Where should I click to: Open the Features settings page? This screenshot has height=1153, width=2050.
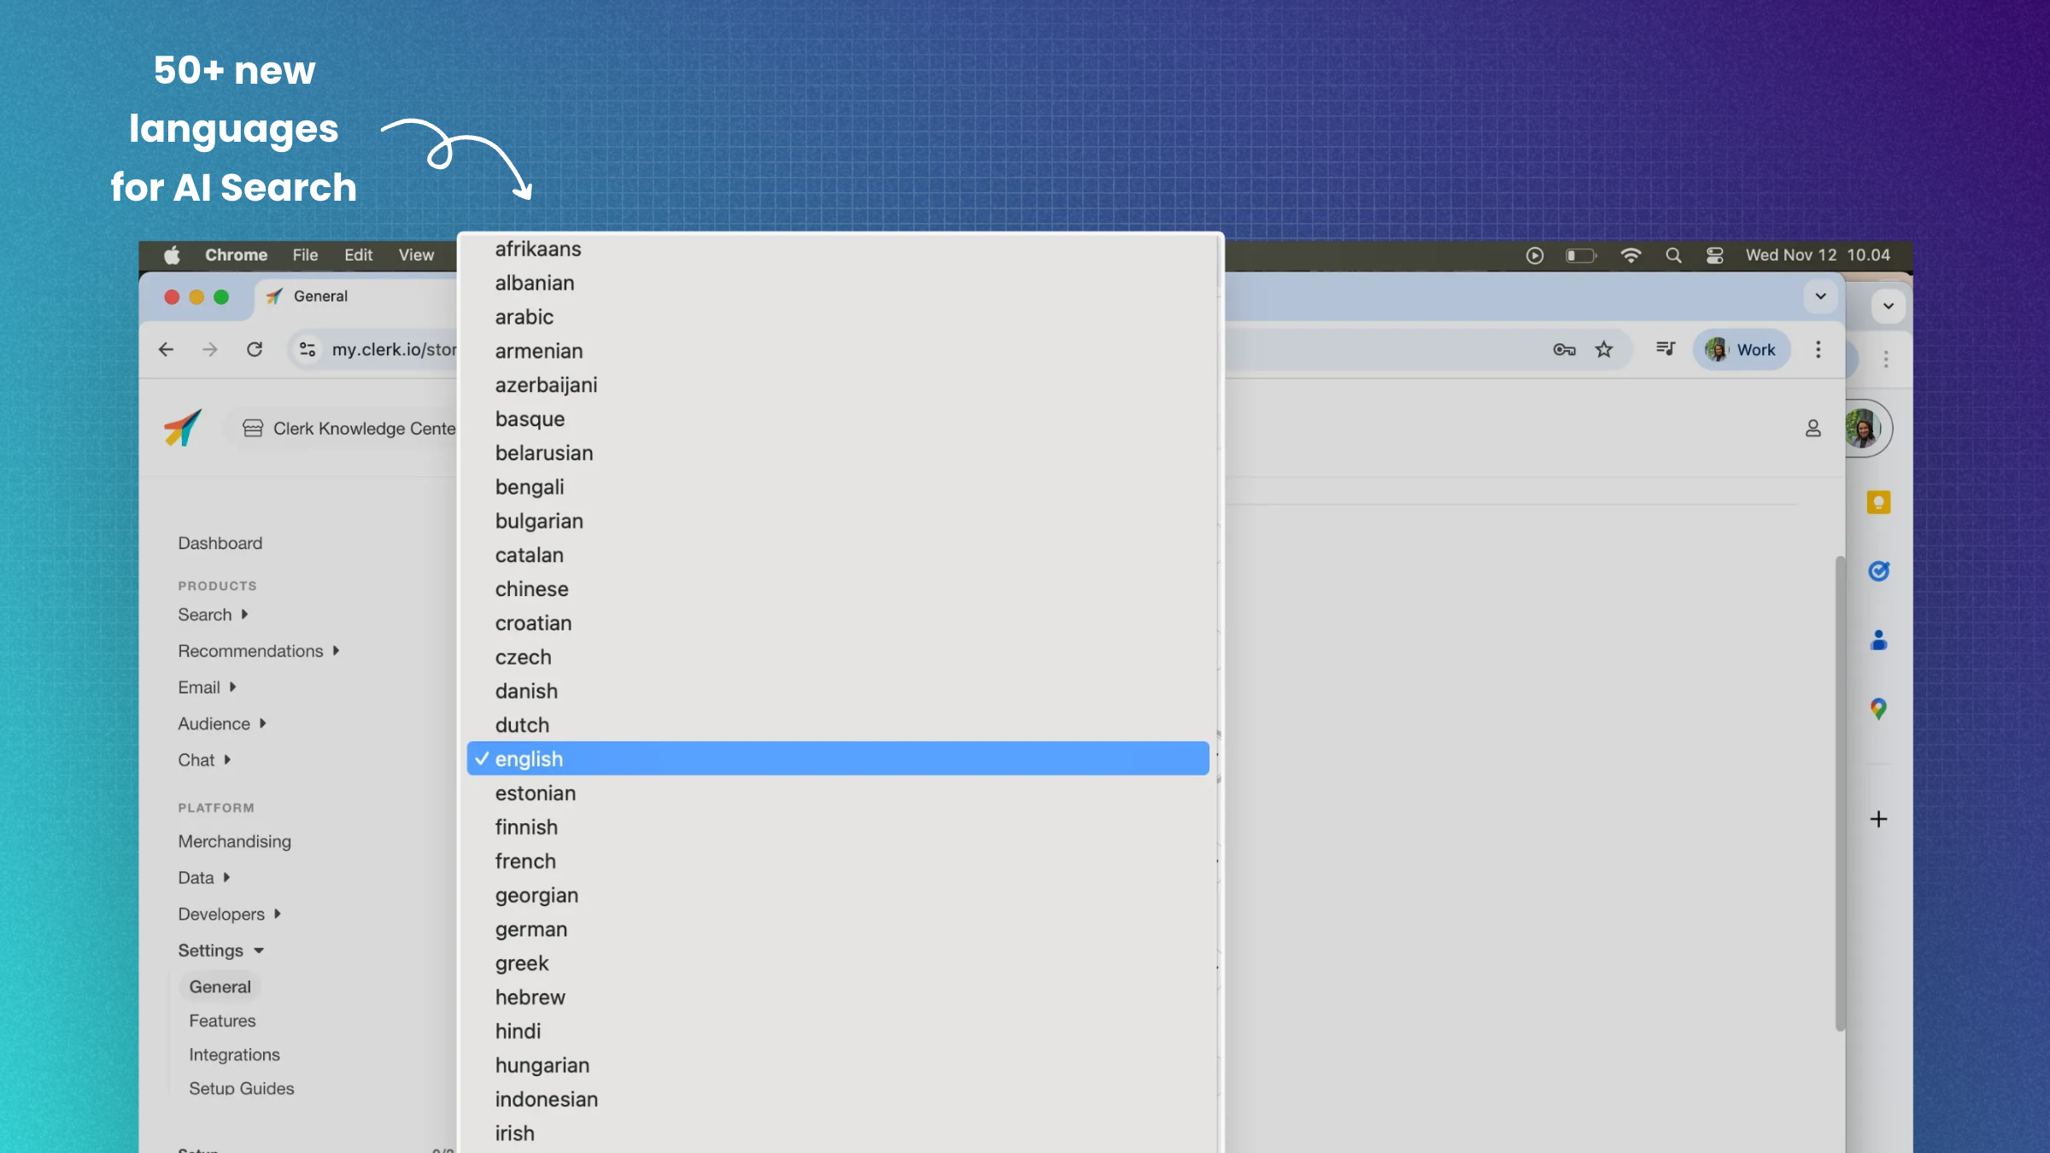click(x=222, y=1020)
